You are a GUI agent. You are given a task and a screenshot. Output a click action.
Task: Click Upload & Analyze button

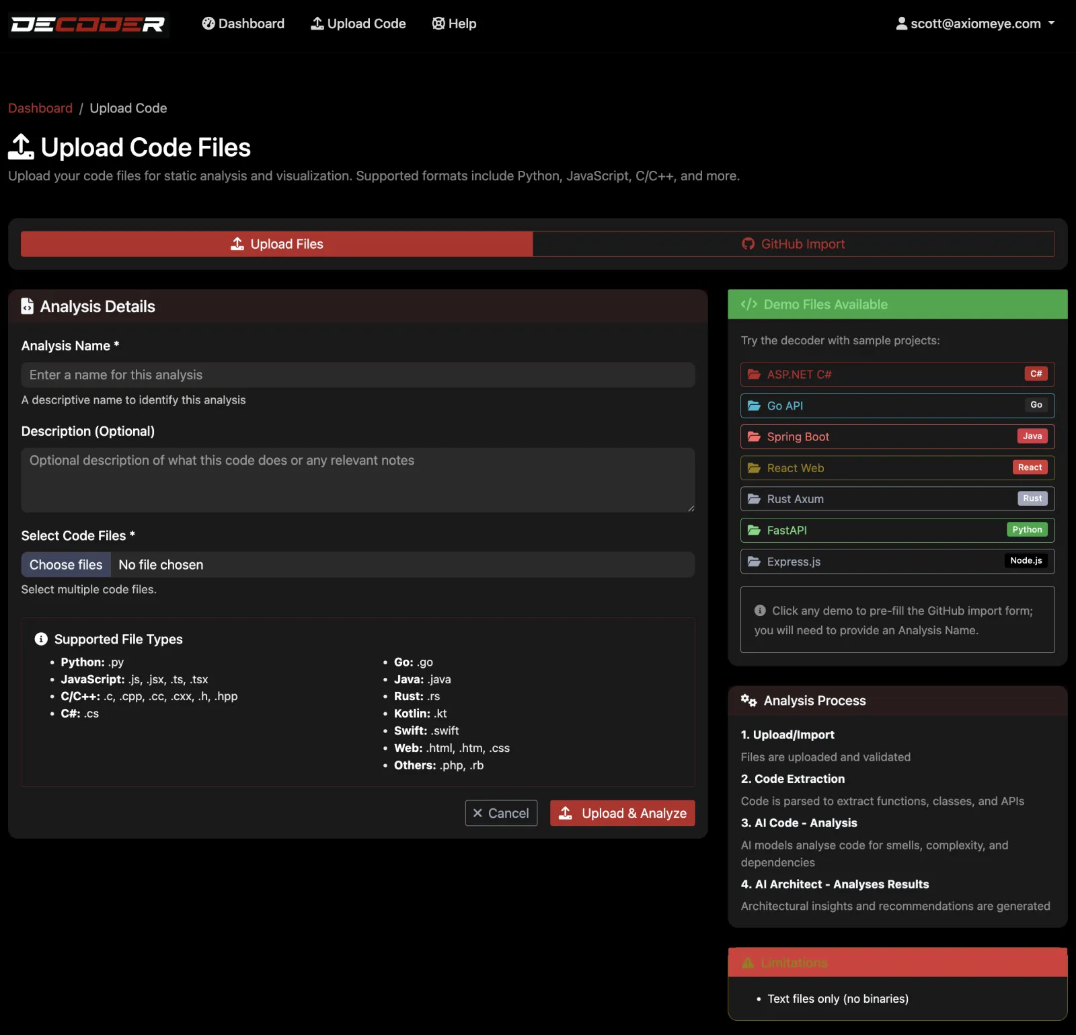click(623, 813)
